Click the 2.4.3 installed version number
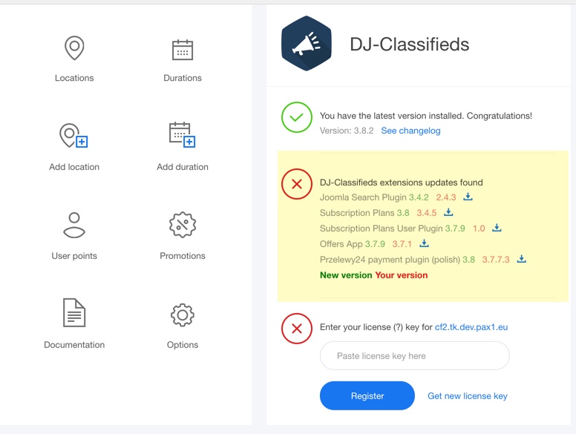 tap(445, 197)
